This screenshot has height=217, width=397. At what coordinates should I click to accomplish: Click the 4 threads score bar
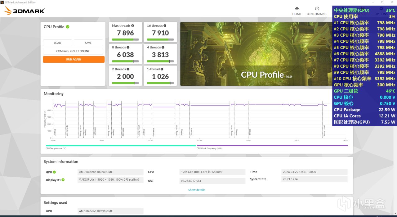coord(160,61)
